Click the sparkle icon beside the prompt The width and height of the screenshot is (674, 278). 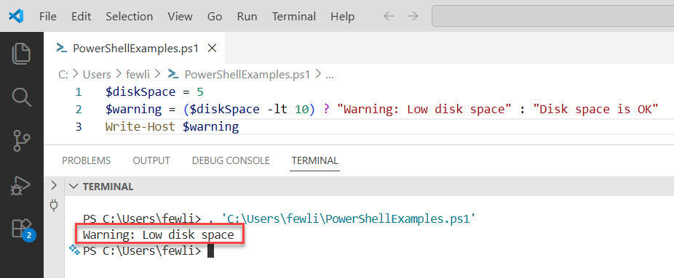pos(75,250)
